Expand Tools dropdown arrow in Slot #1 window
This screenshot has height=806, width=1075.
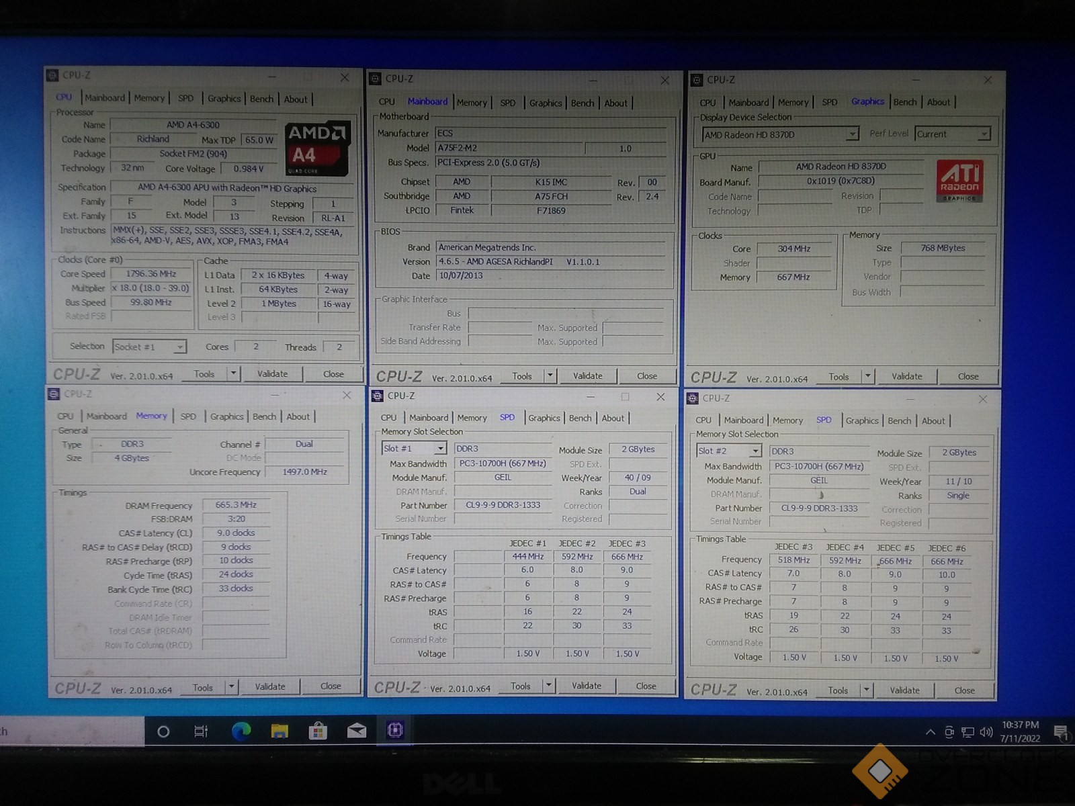point(549,685)
